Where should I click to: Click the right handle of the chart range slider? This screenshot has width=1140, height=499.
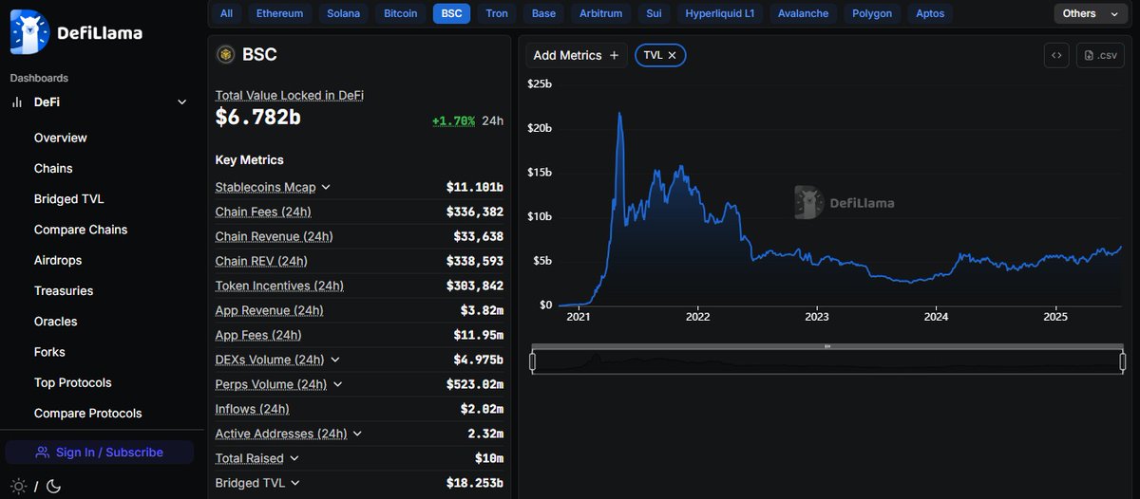(x=1123, y=361)
